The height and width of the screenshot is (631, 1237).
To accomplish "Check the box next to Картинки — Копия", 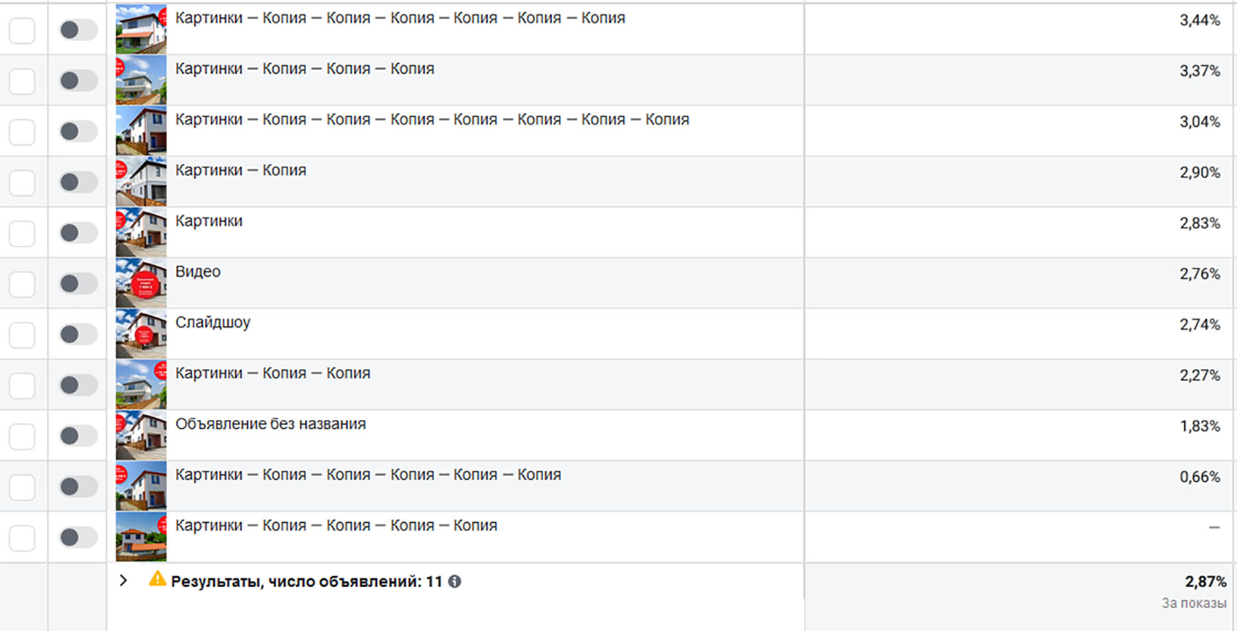I will point(23,182).
